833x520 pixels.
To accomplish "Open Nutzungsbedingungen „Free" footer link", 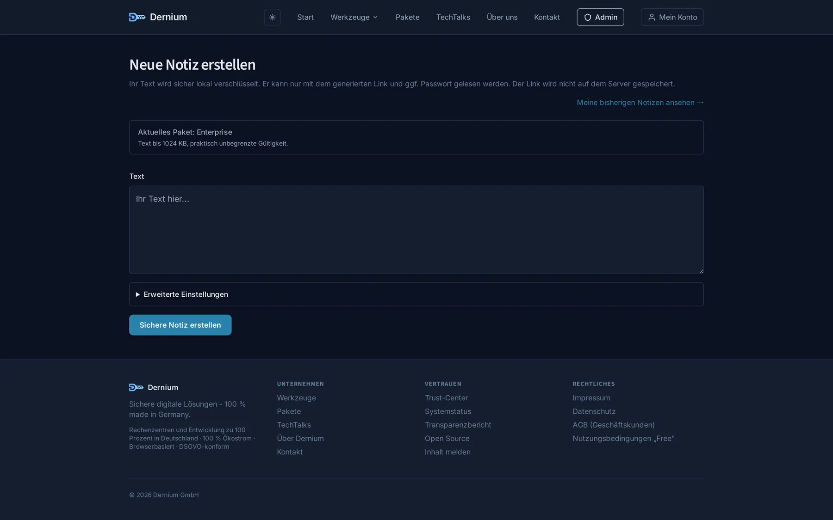I will pos(623,438).
